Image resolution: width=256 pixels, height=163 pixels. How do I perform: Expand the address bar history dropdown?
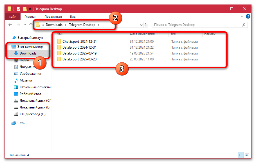point(141,25)
